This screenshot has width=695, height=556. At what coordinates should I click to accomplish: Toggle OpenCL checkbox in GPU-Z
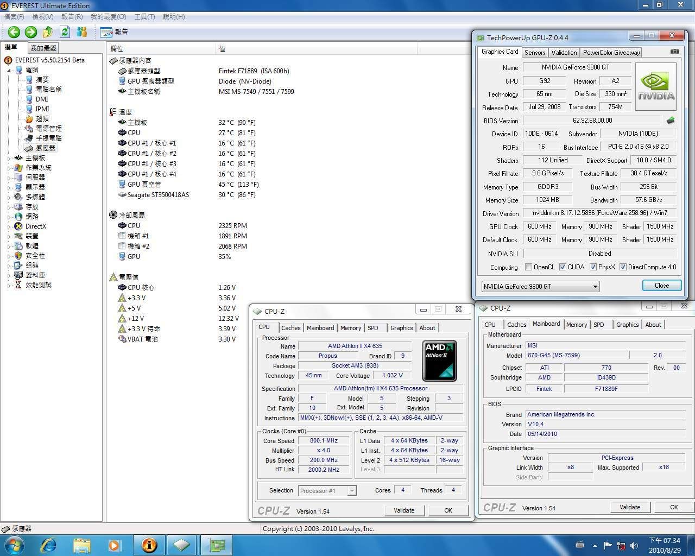[528, 267]
